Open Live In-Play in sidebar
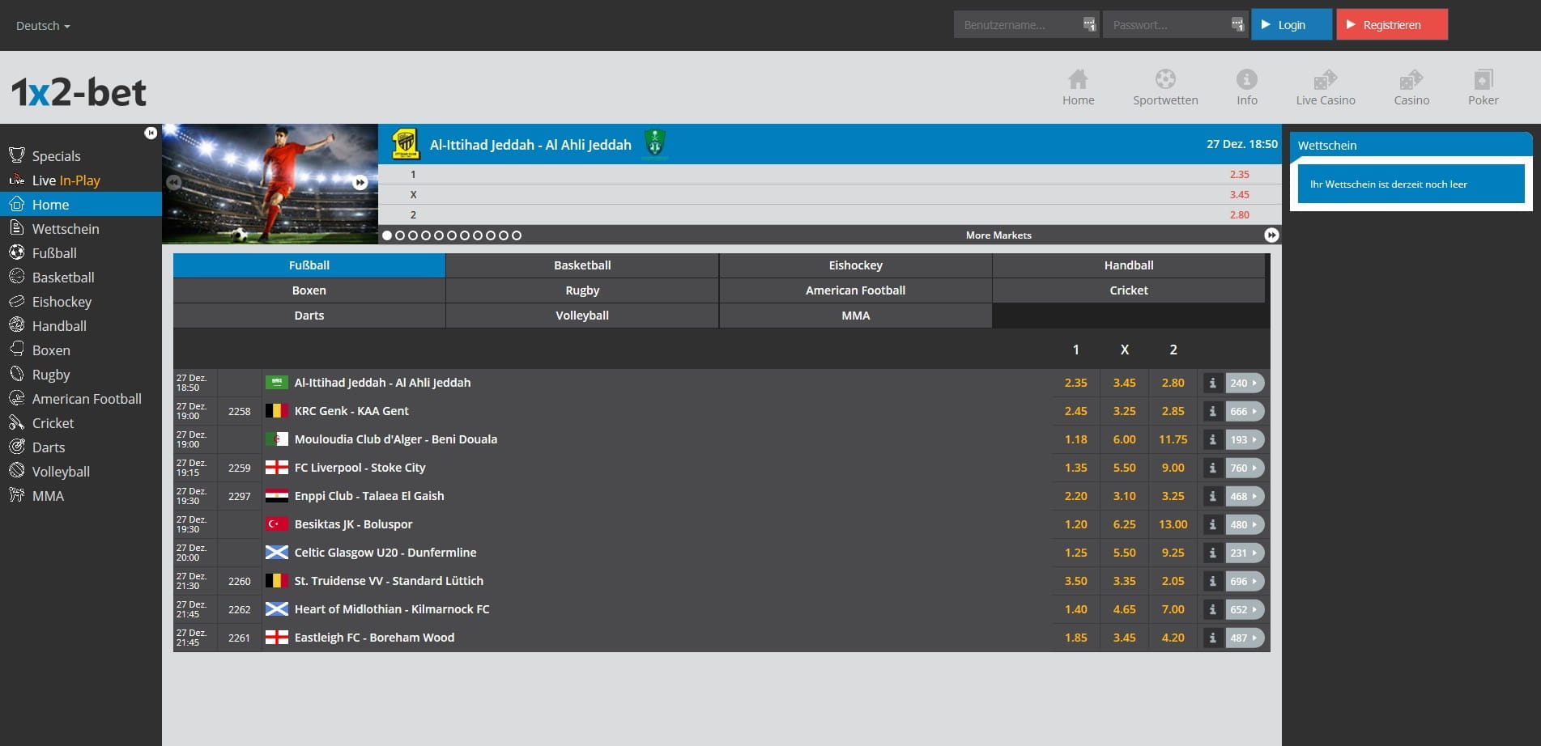Viewport: 1541px width, 746px height. (x=66, y=180)
